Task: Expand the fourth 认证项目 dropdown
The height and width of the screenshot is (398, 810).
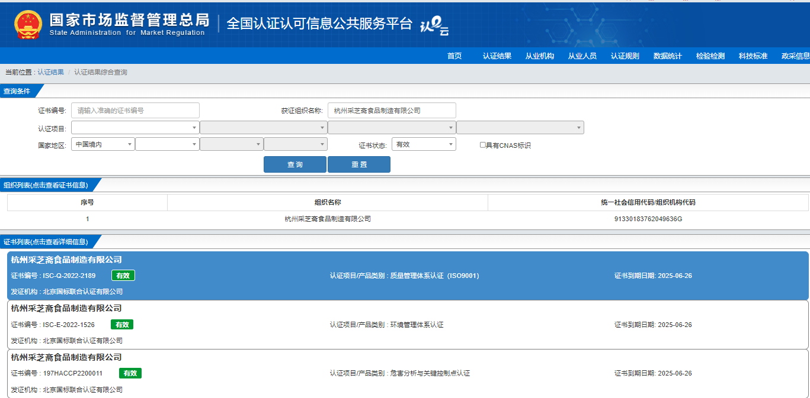Action: (x=520, y=128)
